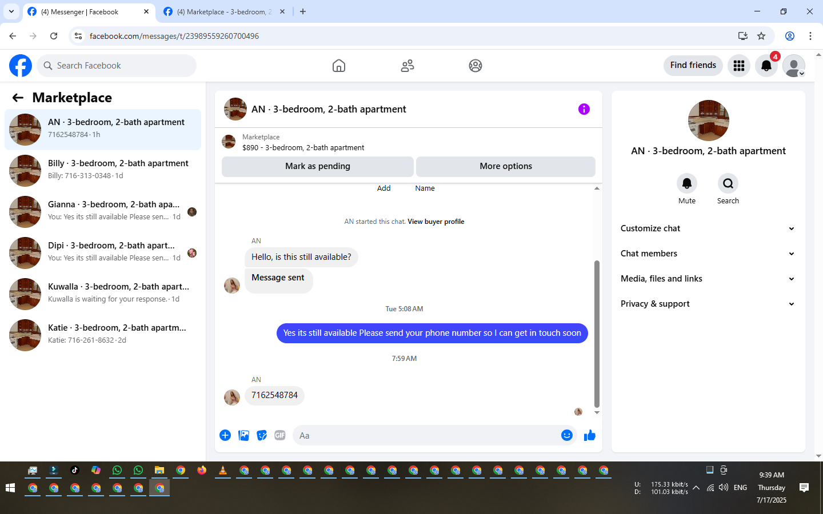Open Firefox from the taskbar
This screenshot has height=514, width=823.
click(202, 470)
